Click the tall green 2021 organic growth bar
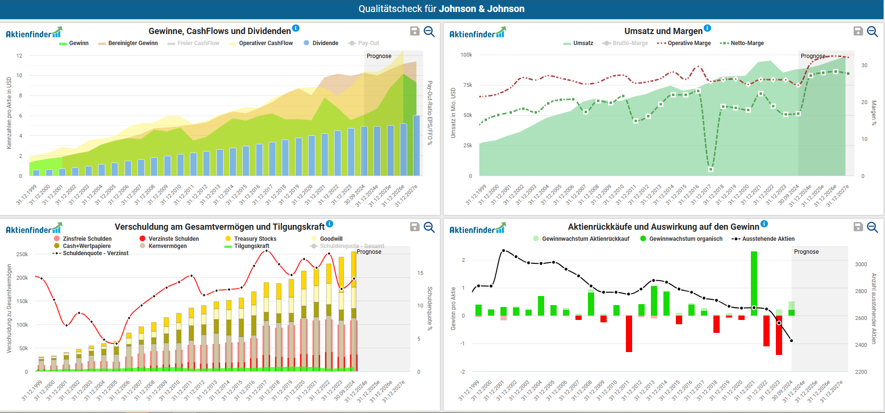 pos(754,283)
